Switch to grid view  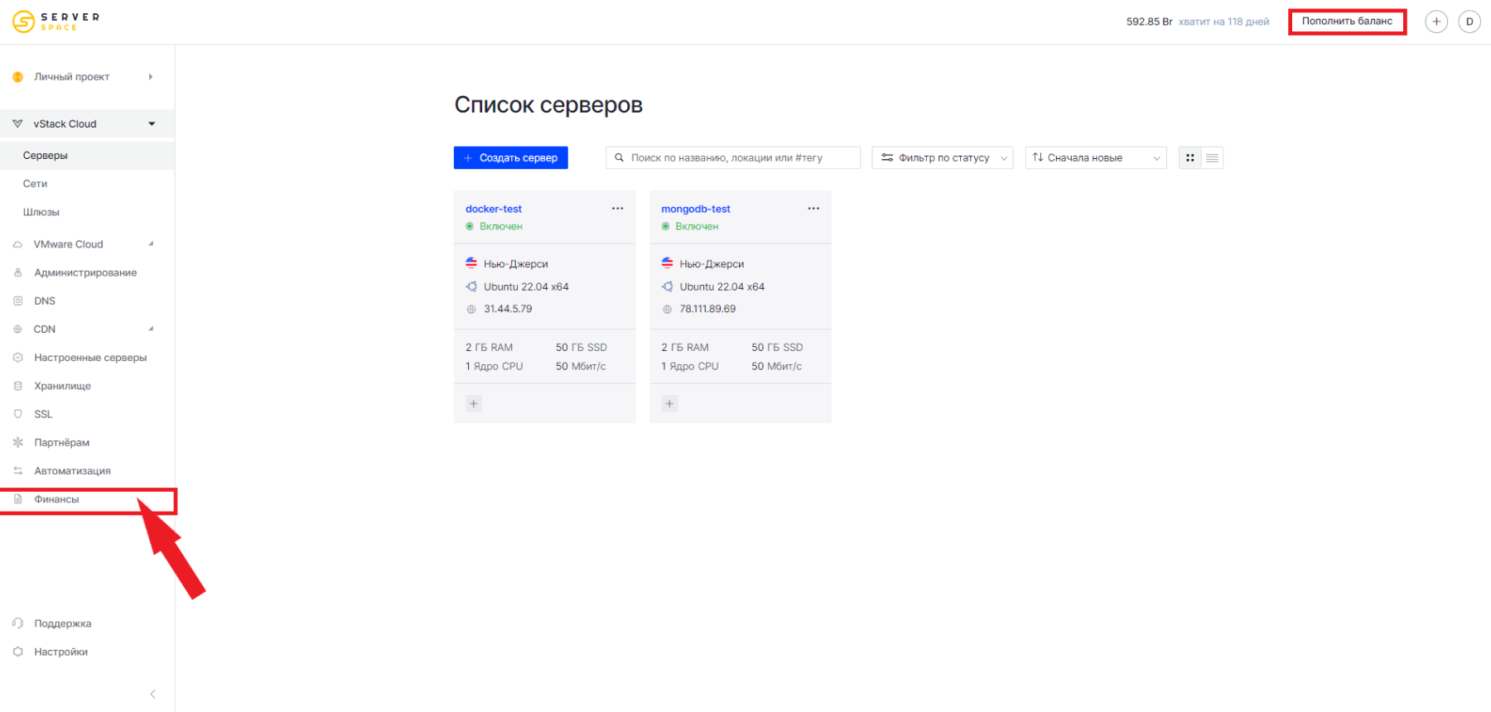point(1190,157)
